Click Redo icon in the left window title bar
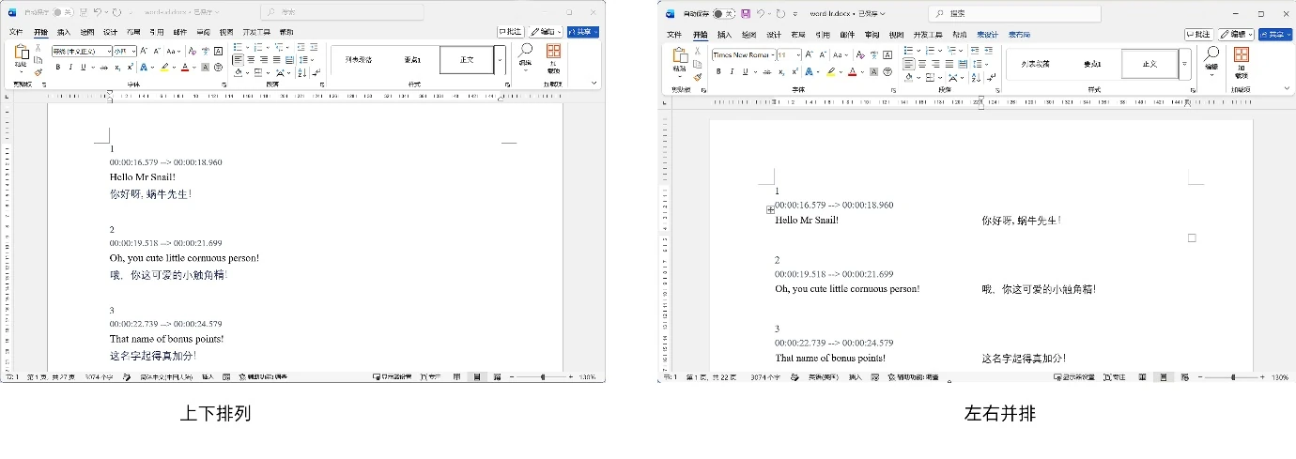The width and height of the screenshot is (1296, 459). click(116, 12)
